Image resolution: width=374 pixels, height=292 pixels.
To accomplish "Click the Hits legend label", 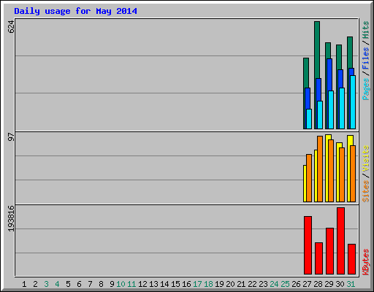I will [365, 30].
